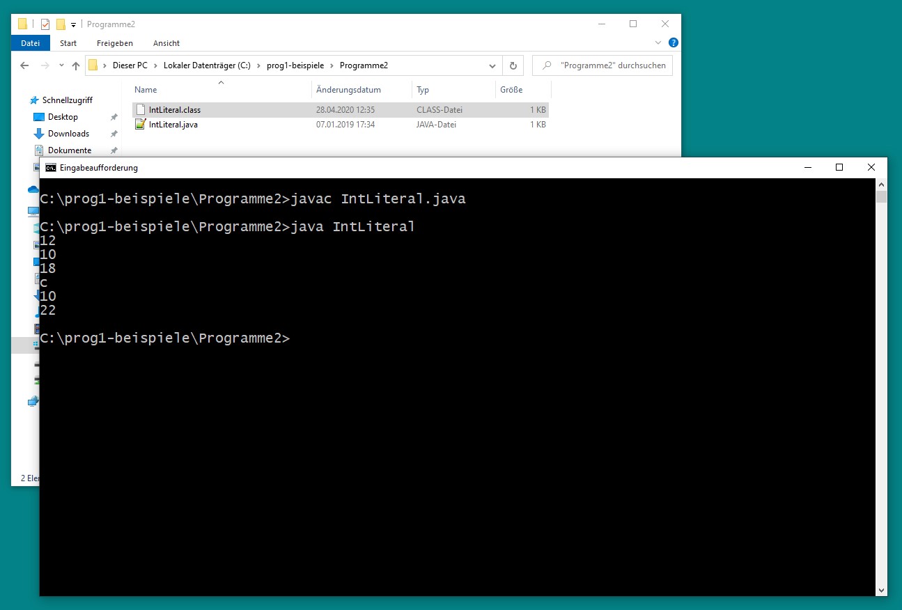Open the Desktop quick access folder
The width and height of the screenshot is (902, 610).
[x=63, y=117]
